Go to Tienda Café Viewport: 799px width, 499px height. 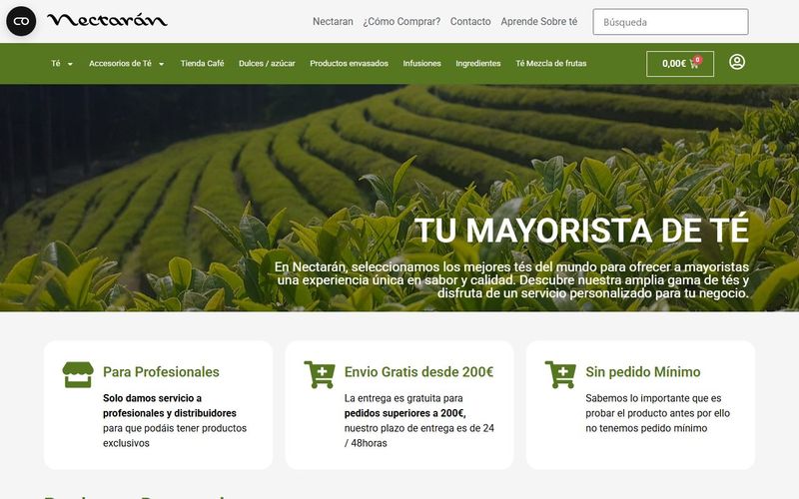click(203, 64)
